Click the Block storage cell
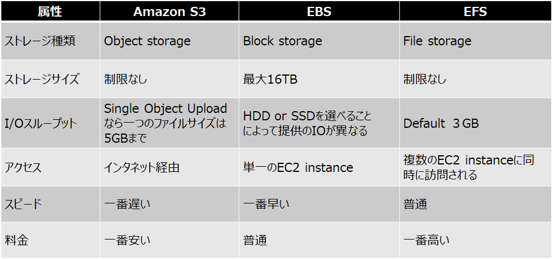This screenshot has height=259, width=553. coord(319,41)
